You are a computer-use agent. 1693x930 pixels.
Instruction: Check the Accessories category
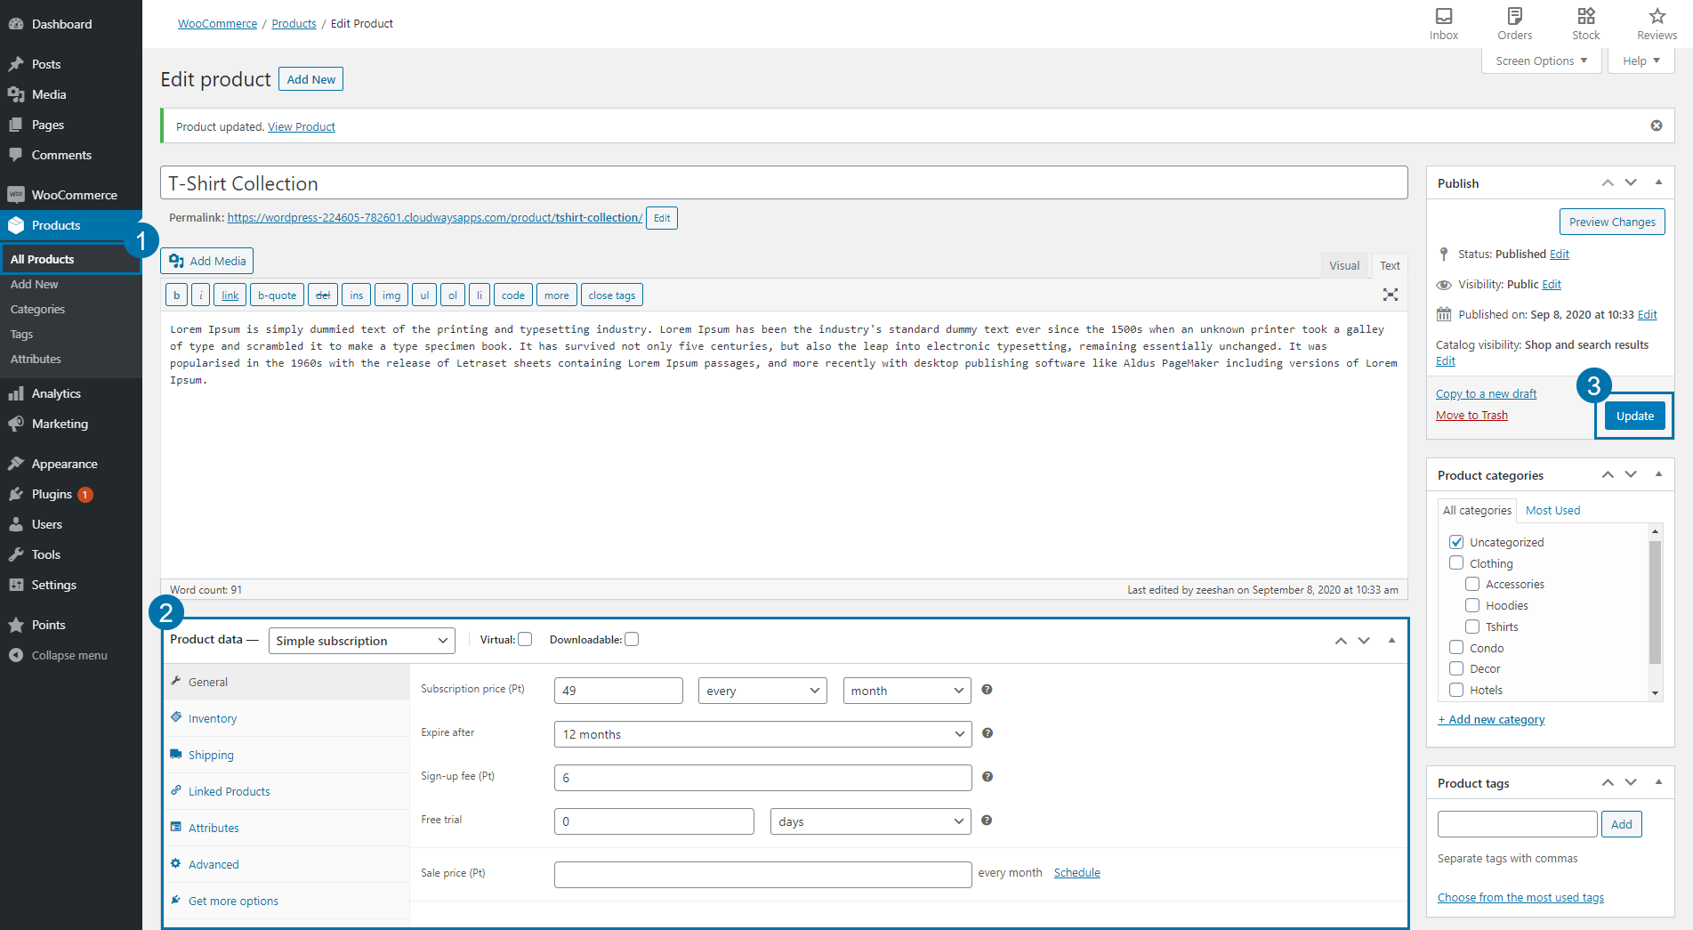pos(1472,584)
